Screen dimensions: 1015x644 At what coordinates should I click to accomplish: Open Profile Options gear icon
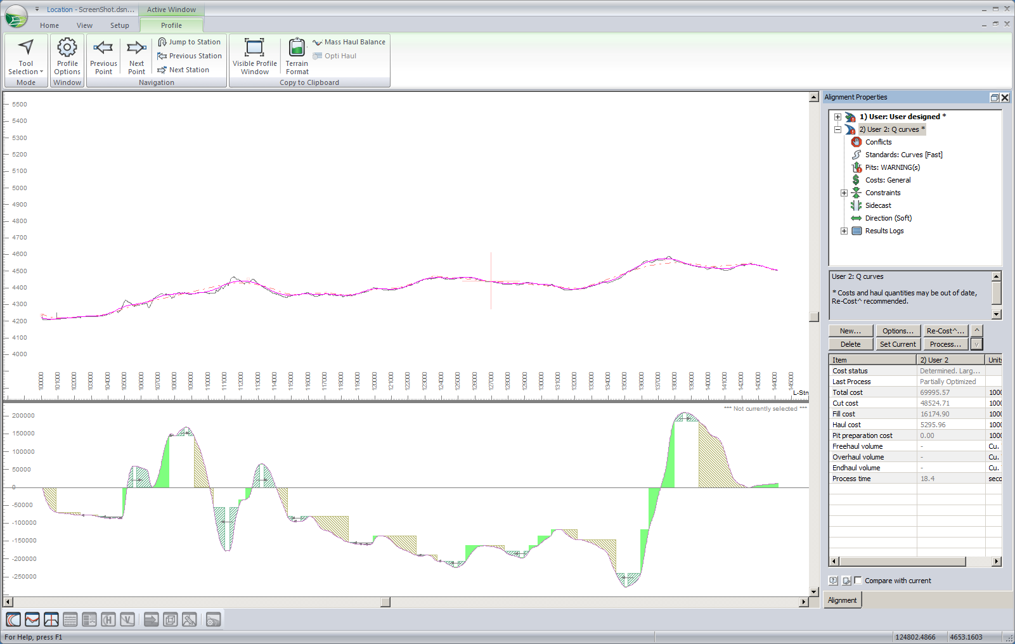pyautogui.click(x=67, y=48)
